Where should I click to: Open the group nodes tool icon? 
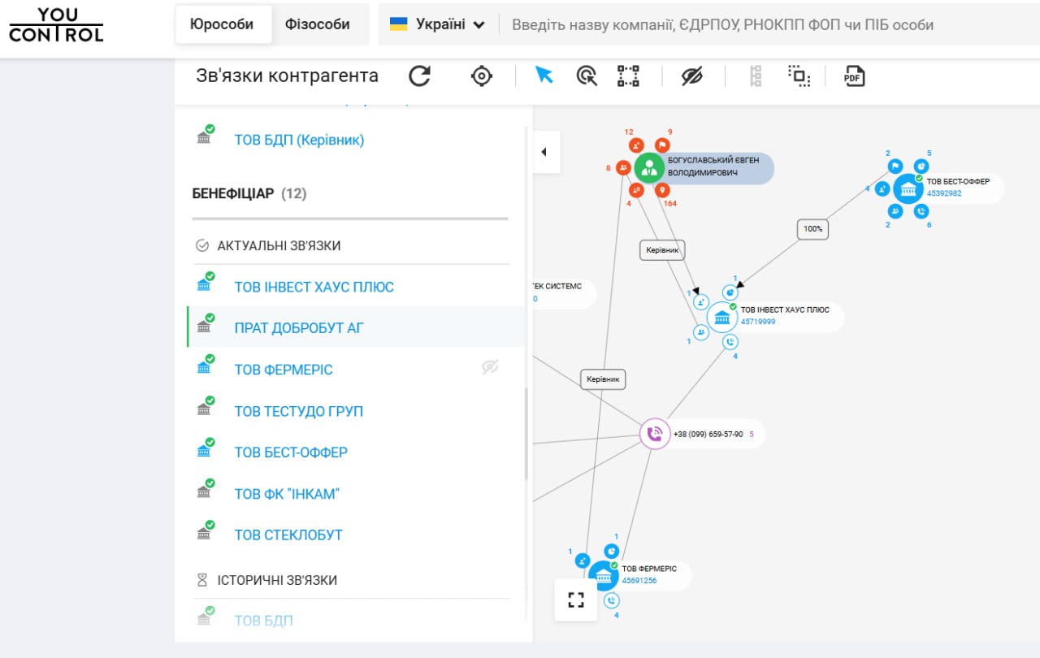(x=799, y=76)
